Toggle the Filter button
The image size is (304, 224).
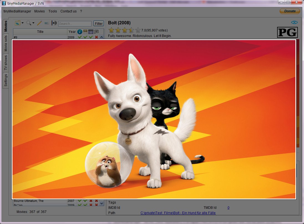click(x=99, y=23)
